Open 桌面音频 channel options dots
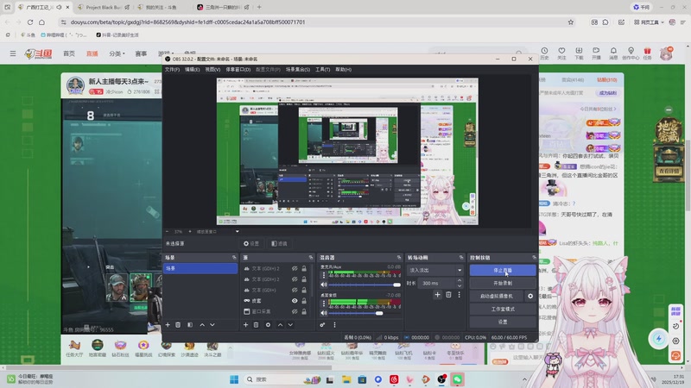The image size is (691, 388). click(324, 304)
